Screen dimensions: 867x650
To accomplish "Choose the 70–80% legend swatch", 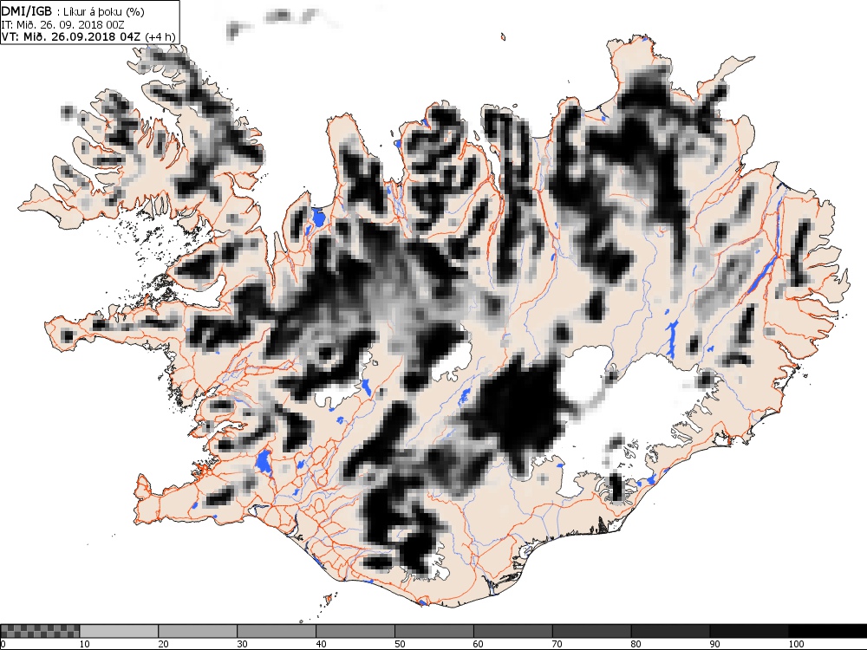I will [x=591, y=631].
